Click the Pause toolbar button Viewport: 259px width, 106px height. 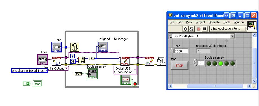click(x=205, y=29)
